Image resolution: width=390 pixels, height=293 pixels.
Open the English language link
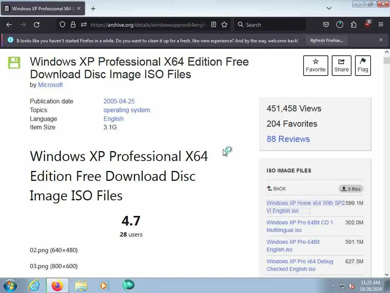[x=113, y=119]
